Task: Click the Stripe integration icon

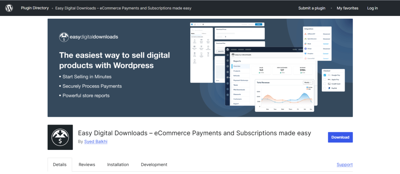Action: pyautogui.click(x=305, y=49)
